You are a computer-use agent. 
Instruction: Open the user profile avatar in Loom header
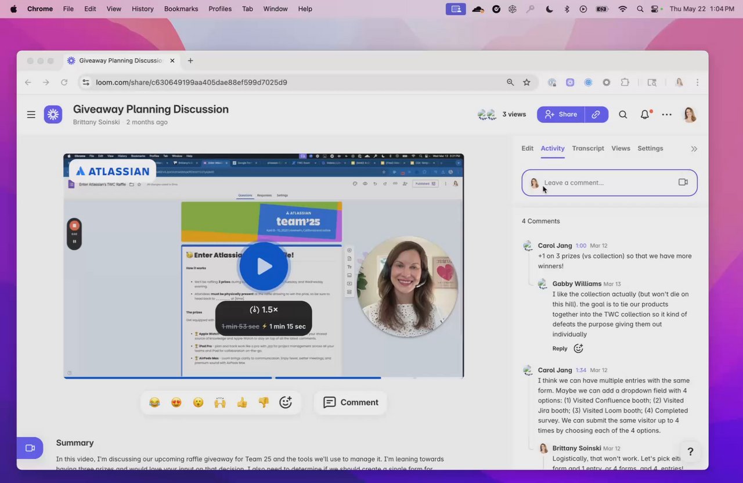coord(690,114)
